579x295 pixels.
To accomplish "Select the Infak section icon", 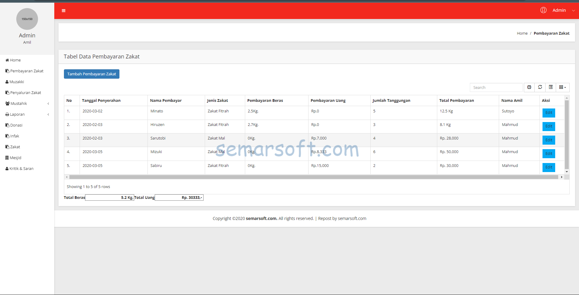I will (x=7, y=136).
